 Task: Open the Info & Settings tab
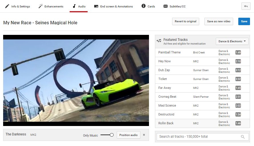click(x=17, y=6)
